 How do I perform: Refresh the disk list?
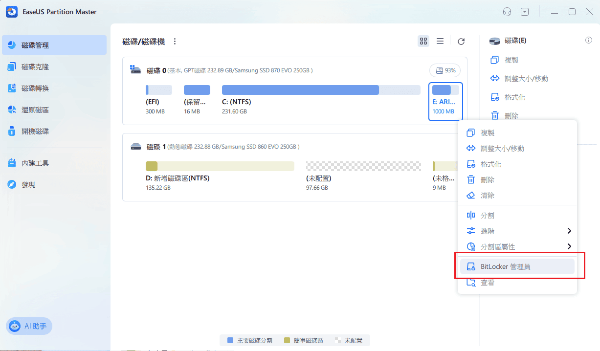461,41
